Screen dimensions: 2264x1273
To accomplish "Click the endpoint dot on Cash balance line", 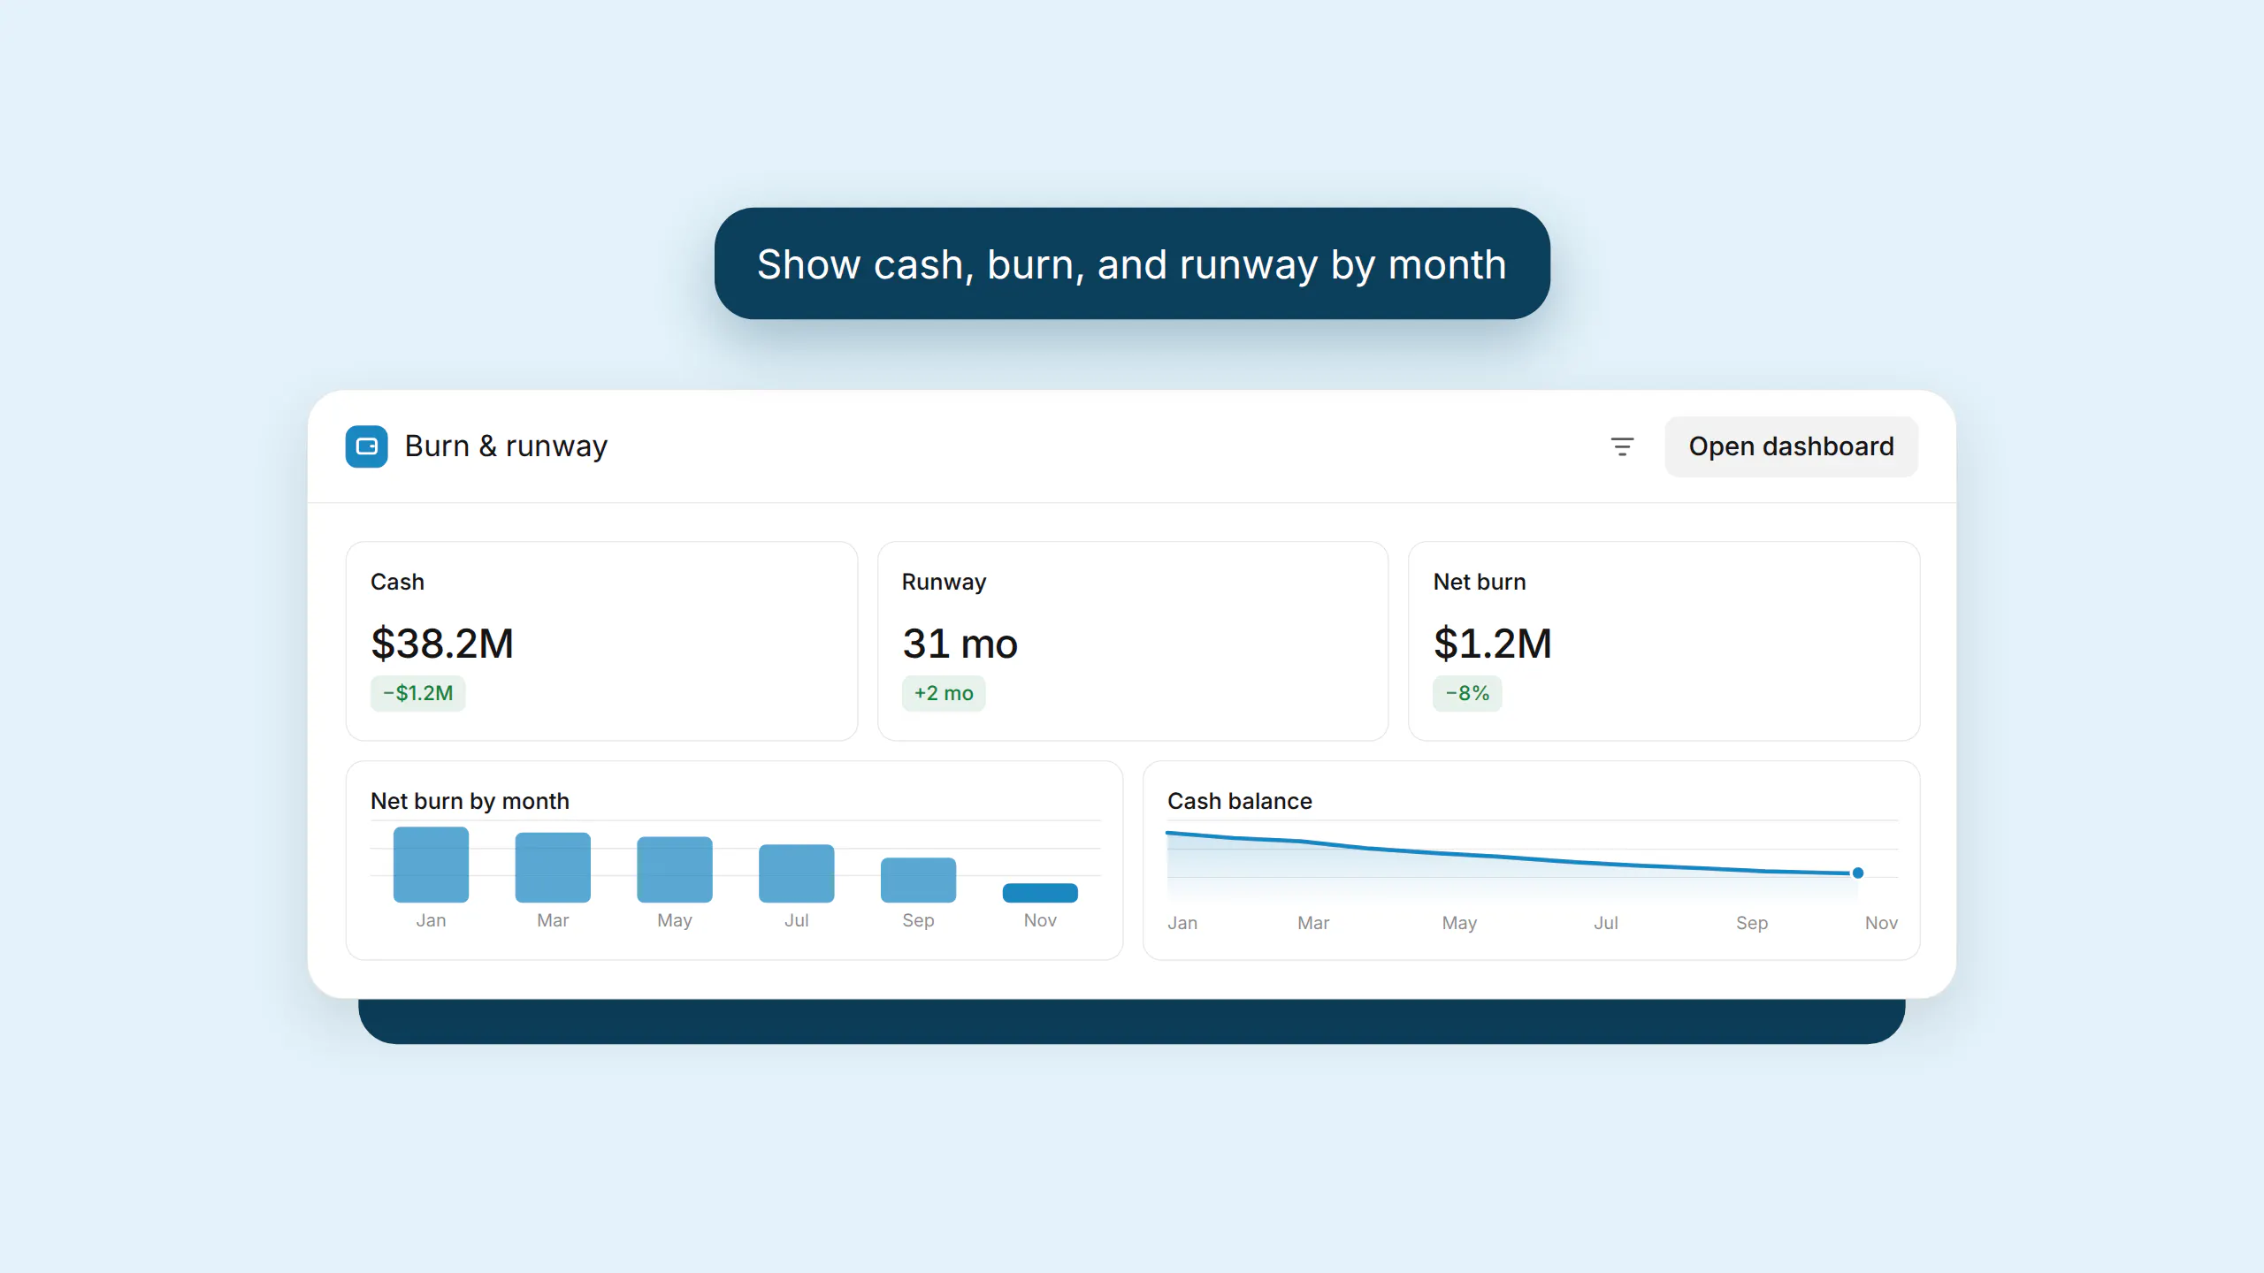I will [x=1858, y=873].
